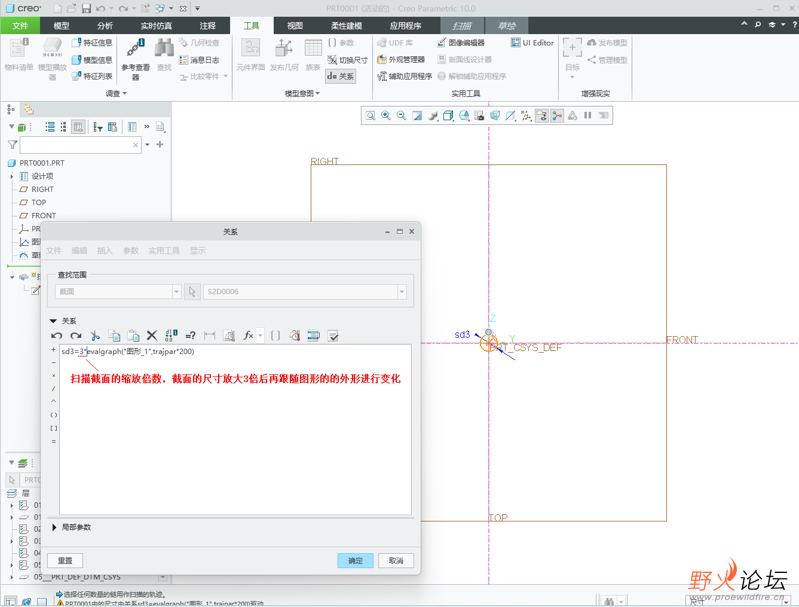Click the plus add filter icon in model tree

[160, 145]
